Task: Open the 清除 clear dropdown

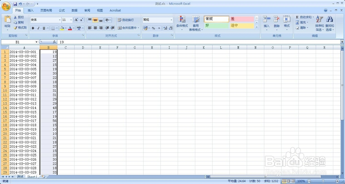Action: tap(302, 28)
